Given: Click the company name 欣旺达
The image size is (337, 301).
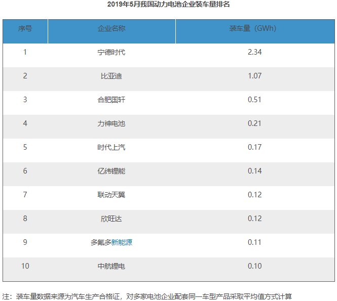Looking at the screenshot, I should click(x=111, y=219).
